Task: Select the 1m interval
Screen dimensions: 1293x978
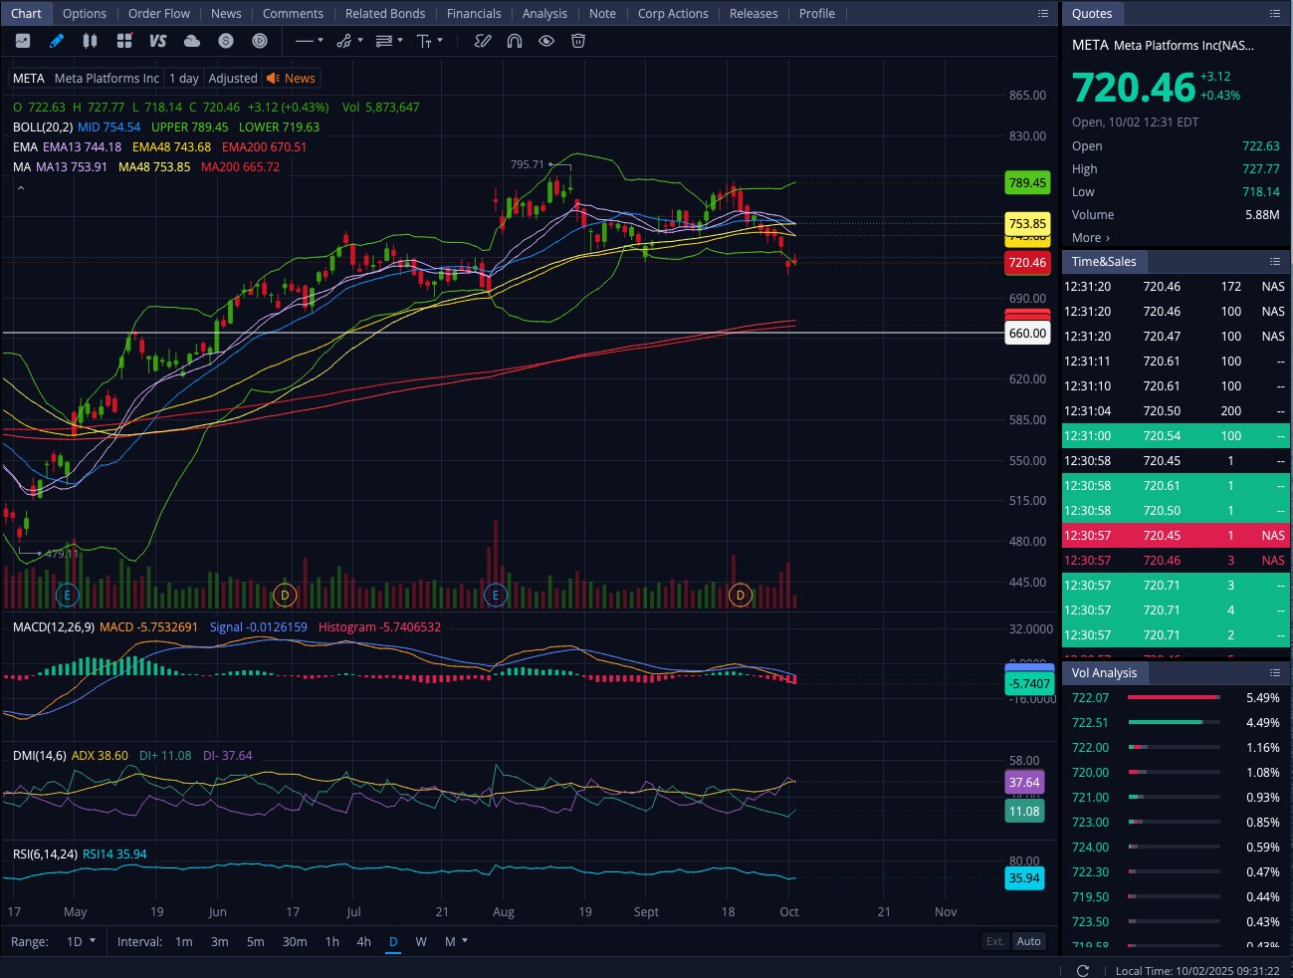Action: pos(184,941)
